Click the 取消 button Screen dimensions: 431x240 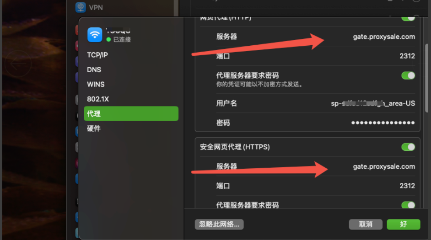[x=366, y=224]
